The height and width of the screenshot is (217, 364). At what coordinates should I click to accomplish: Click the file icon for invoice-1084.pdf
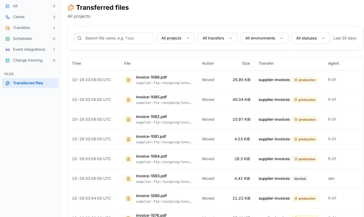128,159
